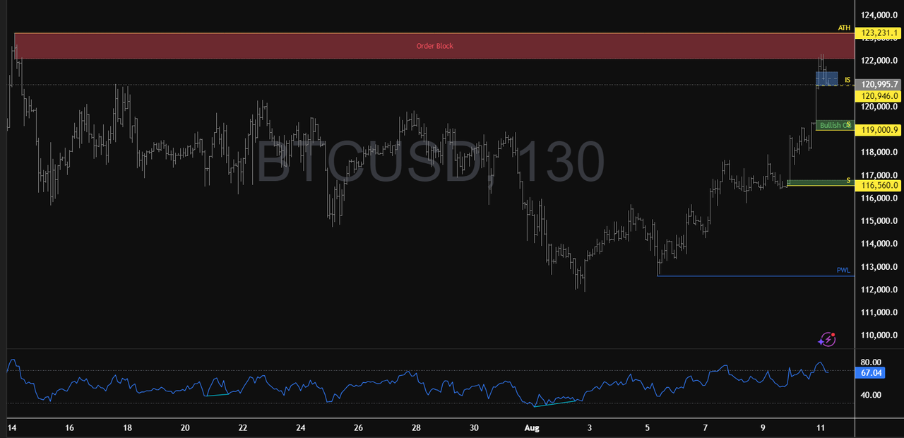Click the IS label near the dashed line
Viewport: 904px width, 438px height.
847,81
